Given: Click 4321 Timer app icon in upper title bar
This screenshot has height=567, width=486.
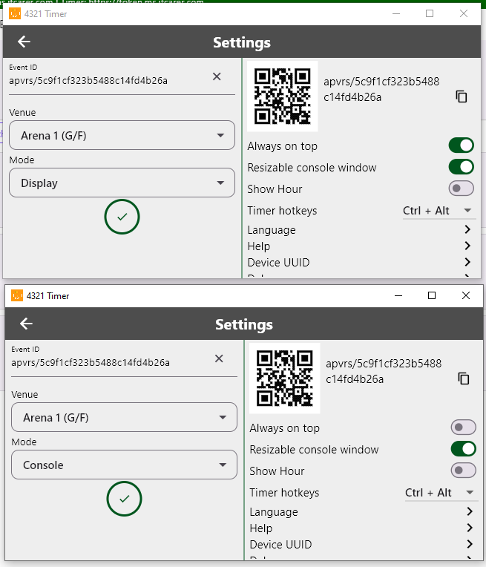Looking at the screenshot, I should pos(15,14).
